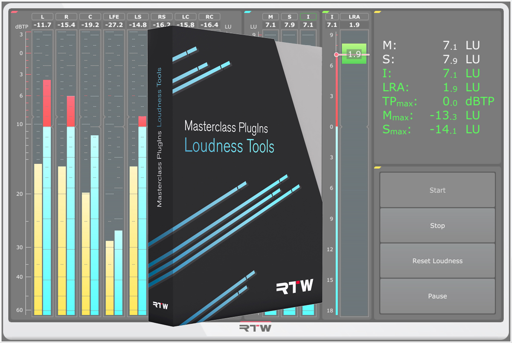Click the 1.9 value under LRA header
The height and width of the screenshot is (343, 512).
[x=354, y=25]
